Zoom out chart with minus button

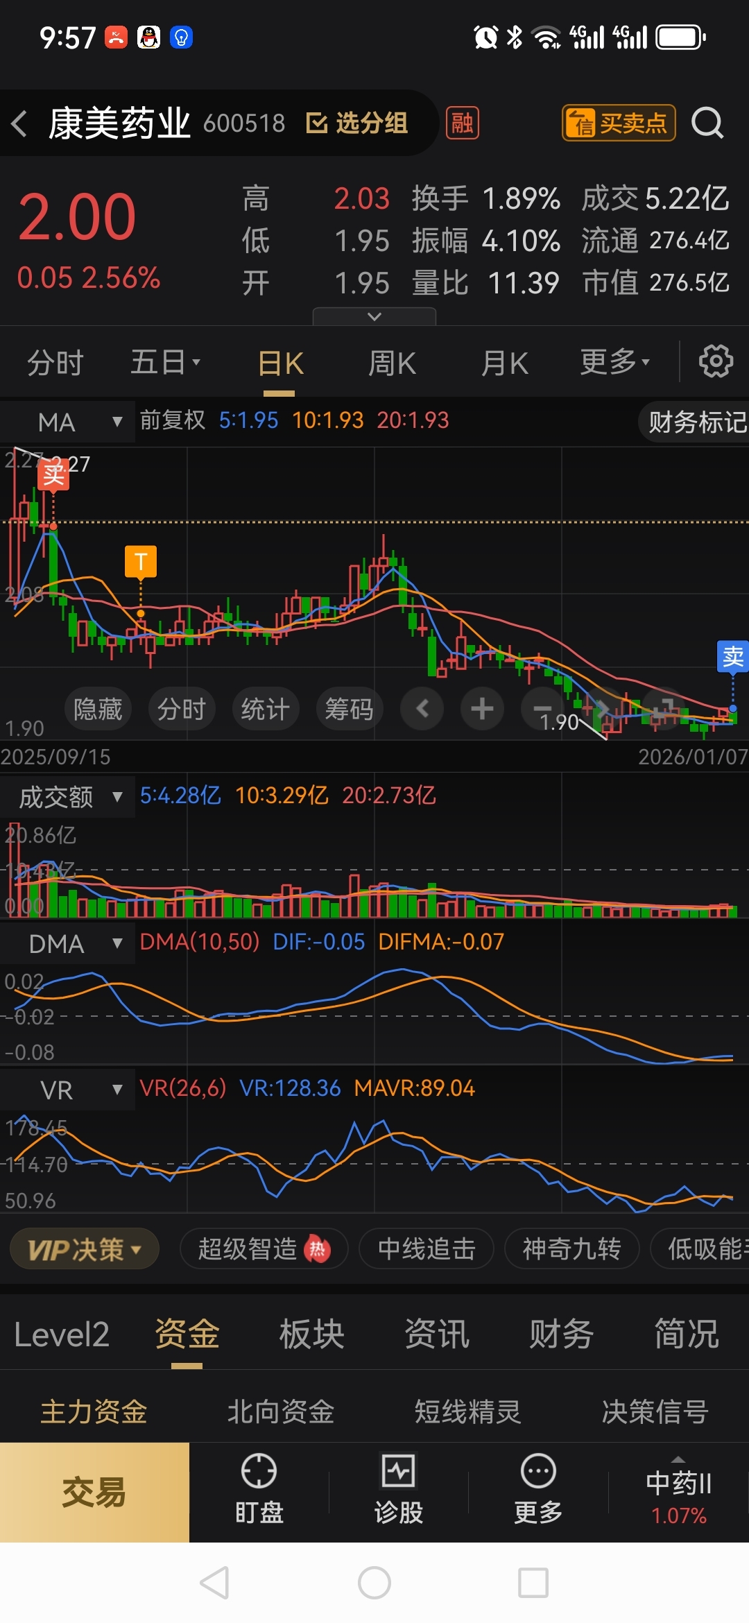542,709
